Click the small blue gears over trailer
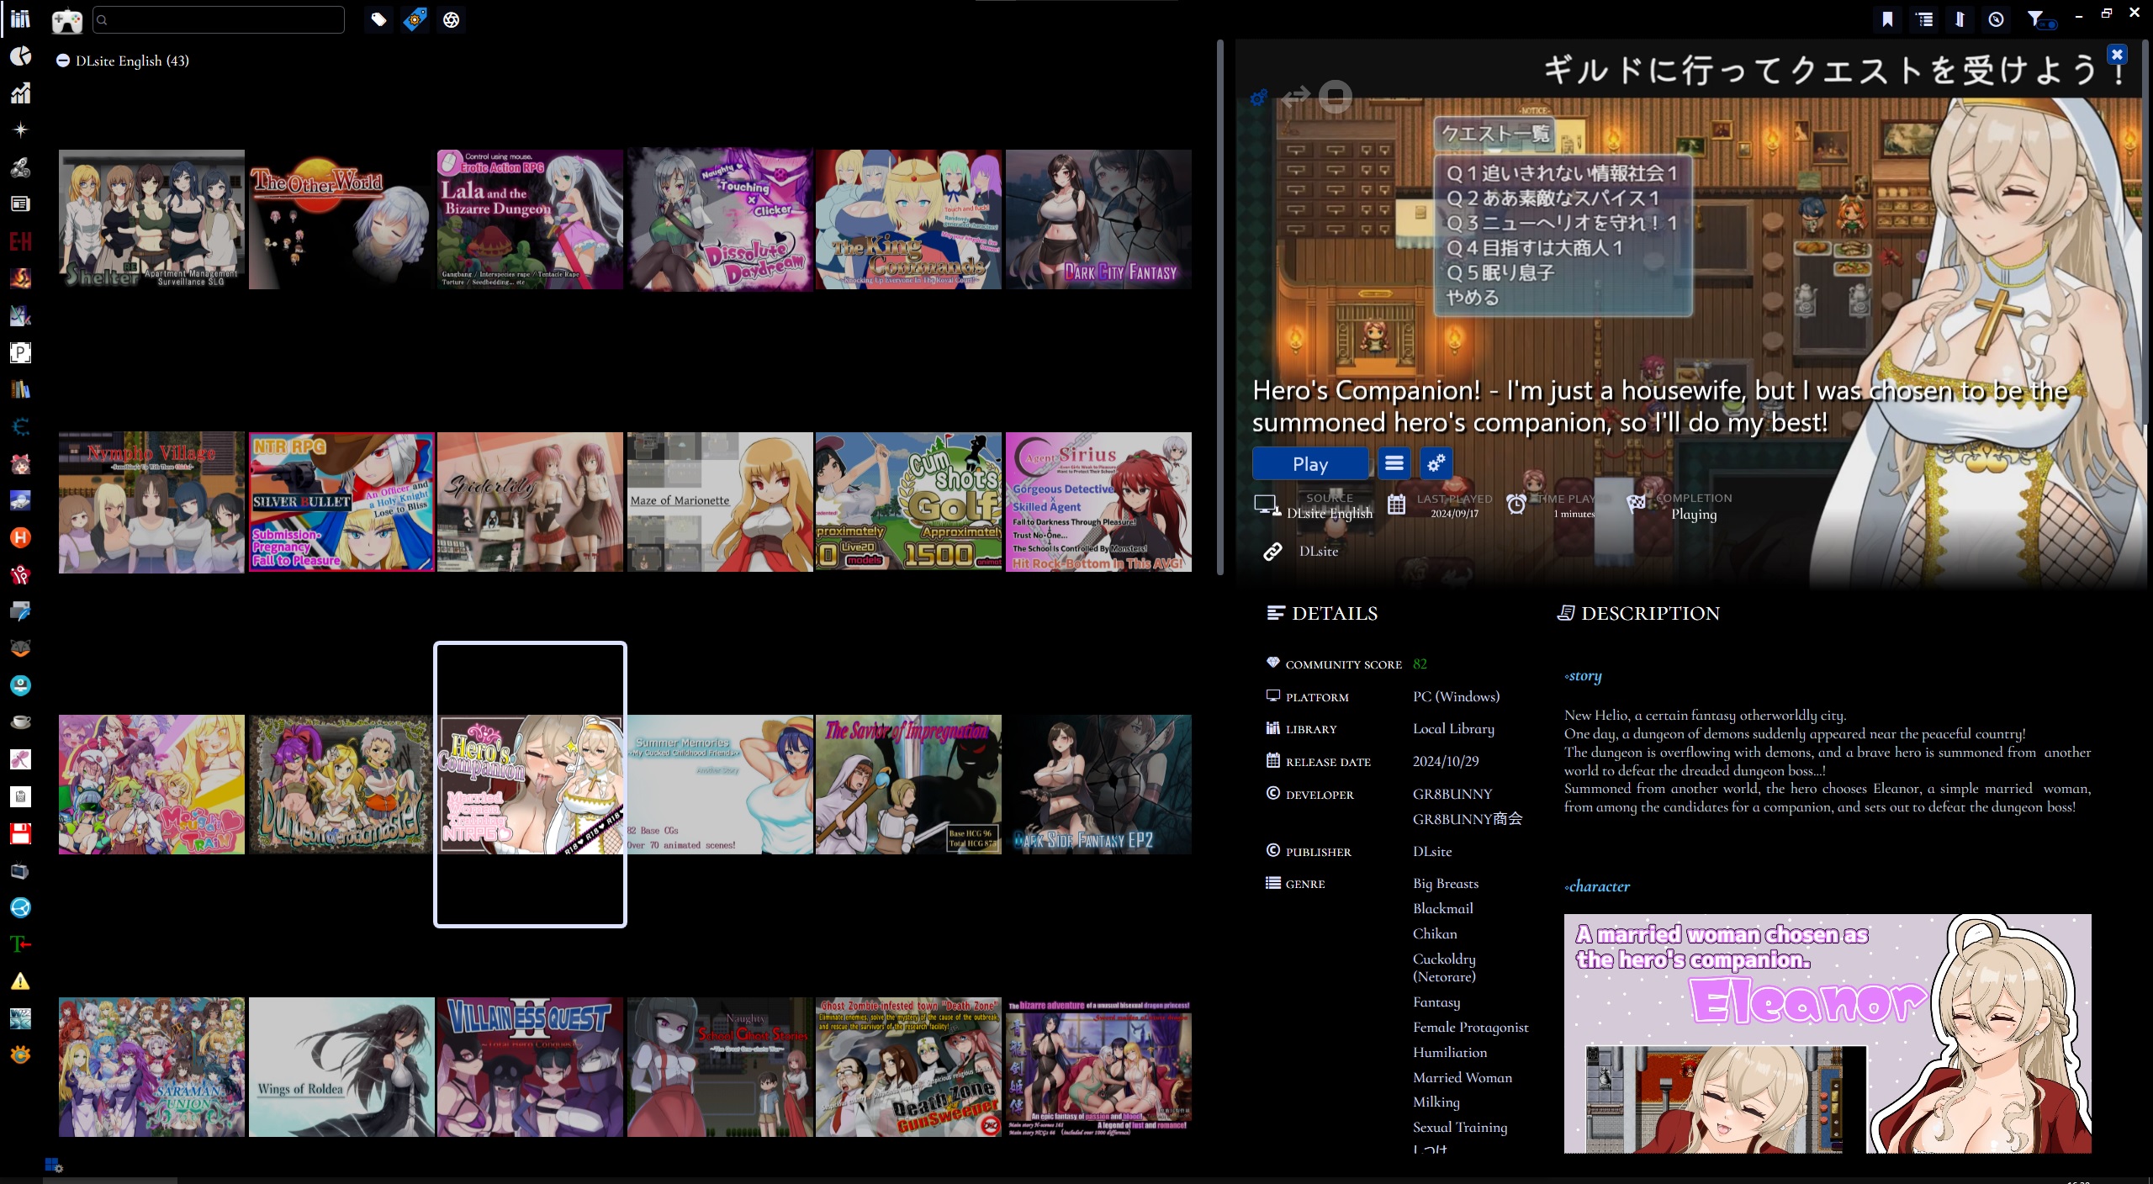Viewport: 2153px width, 1184px height. click(x=1258, y=98)
